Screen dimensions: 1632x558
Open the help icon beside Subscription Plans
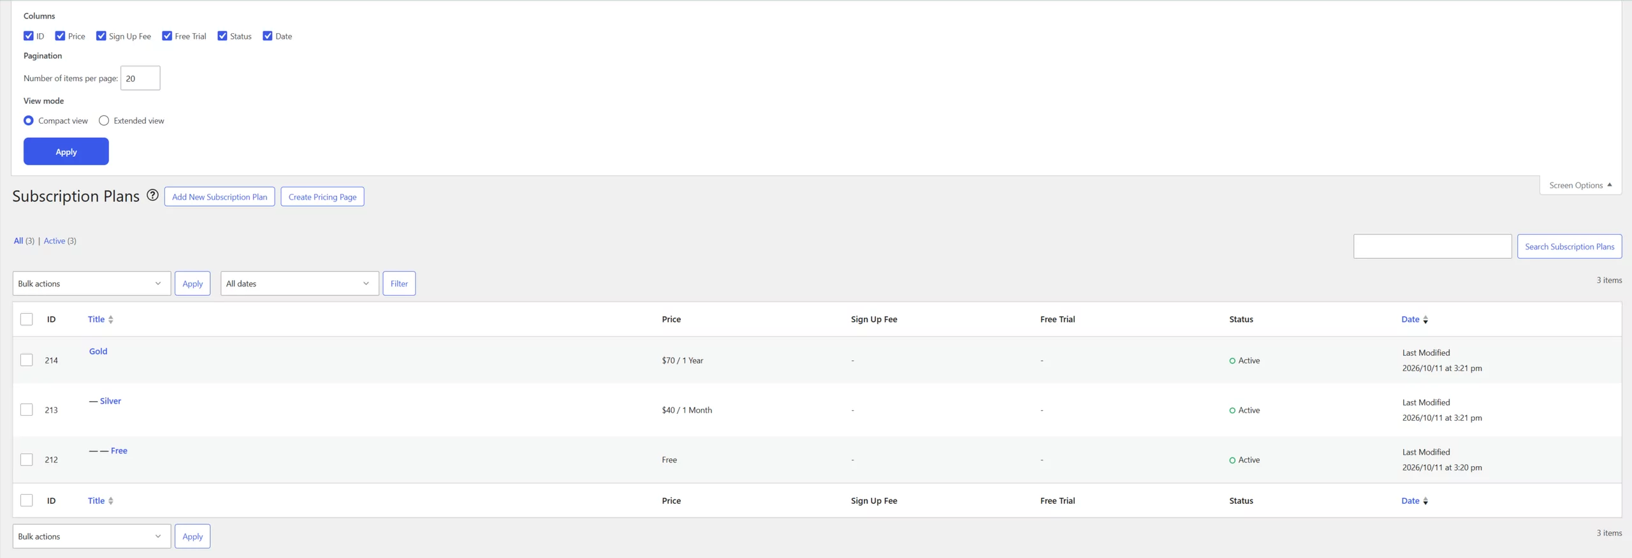pos(152,195)
